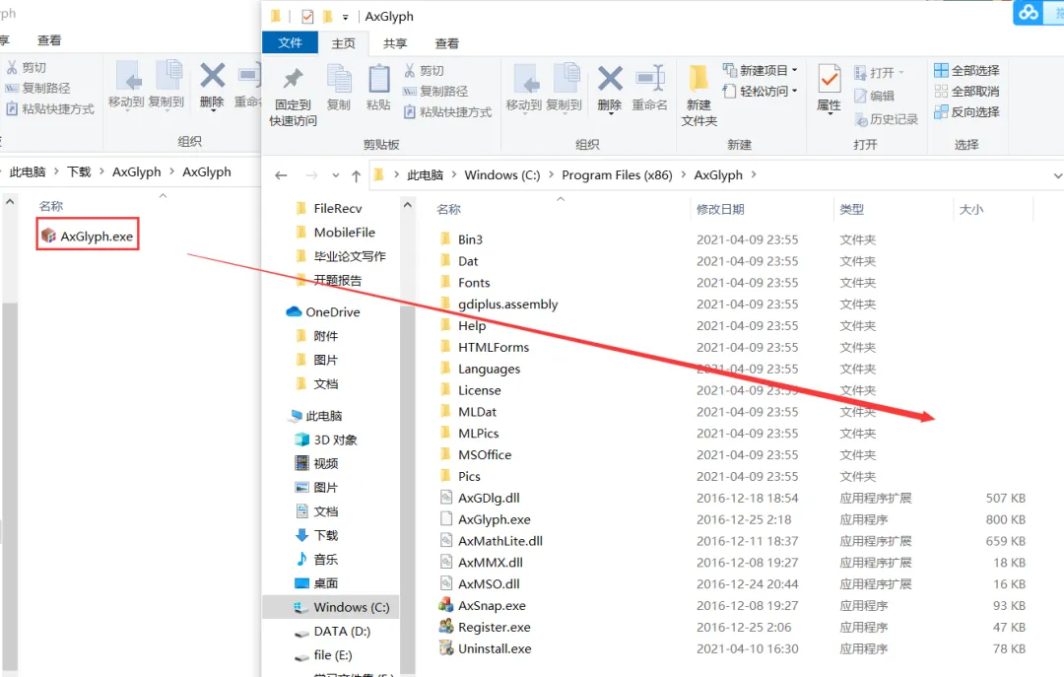
Task: Open Easy access dropdown
Action: tap(760, 91)
